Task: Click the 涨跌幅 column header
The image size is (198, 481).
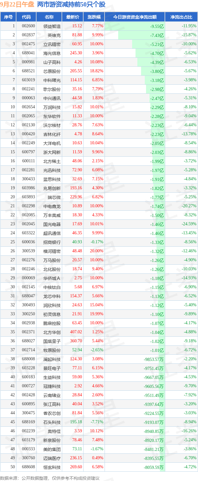Action: [x=94, y=17]
